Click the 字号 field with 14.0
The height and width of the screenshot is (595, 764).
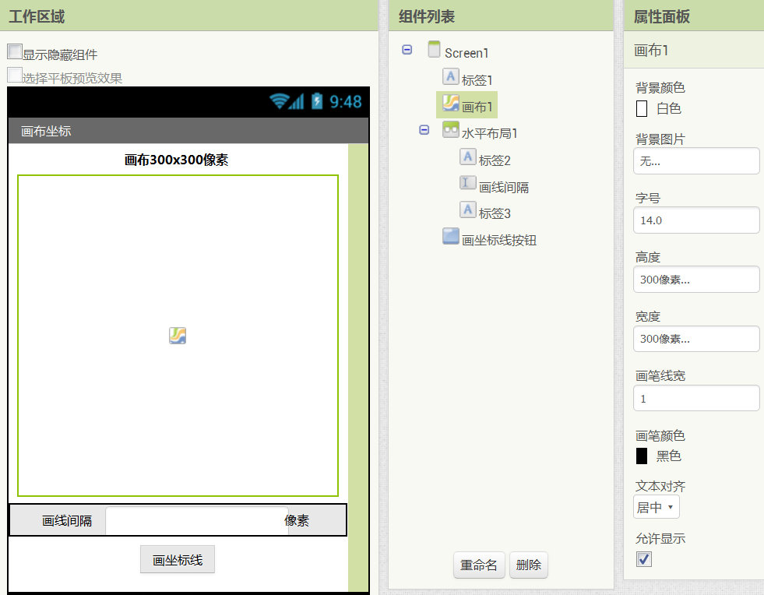pyautogui.click(x=696, y=220)
